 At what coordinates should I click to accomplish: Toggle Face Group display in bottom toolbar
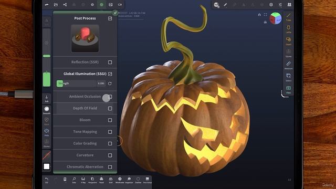(x=147, y=180)
